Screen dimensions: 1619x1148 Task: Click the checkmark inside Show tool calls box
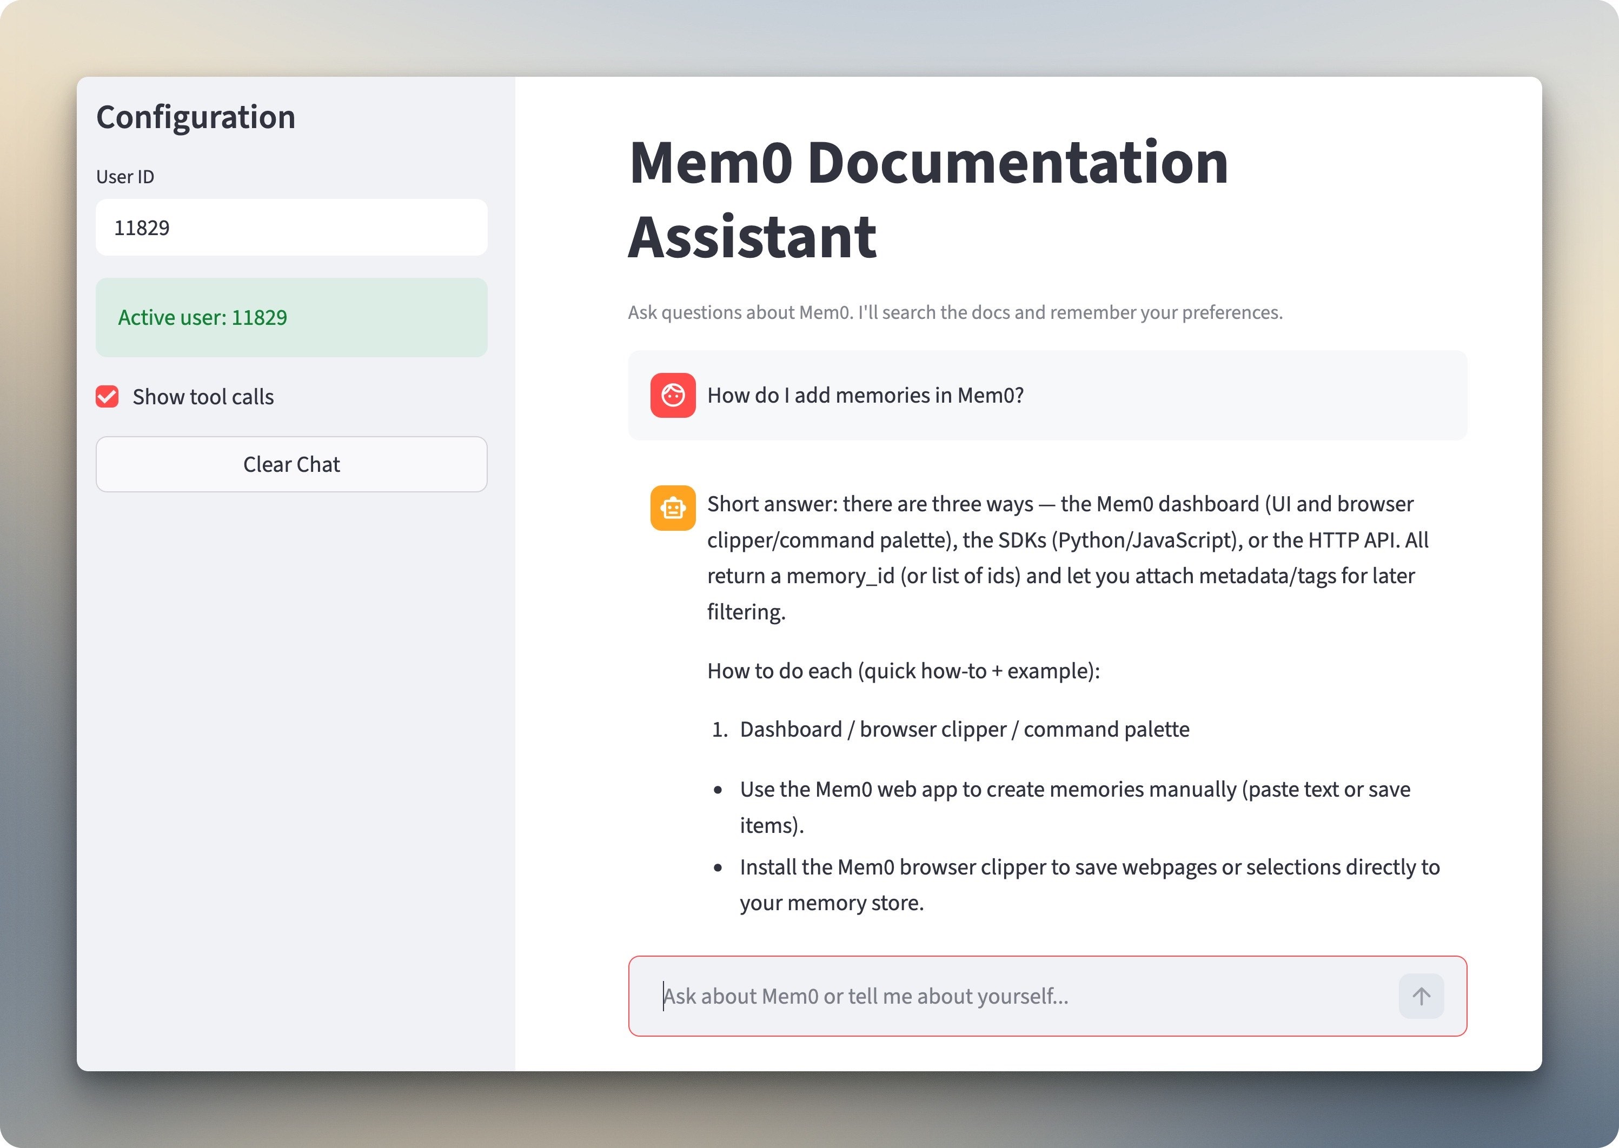coord(107,397)
